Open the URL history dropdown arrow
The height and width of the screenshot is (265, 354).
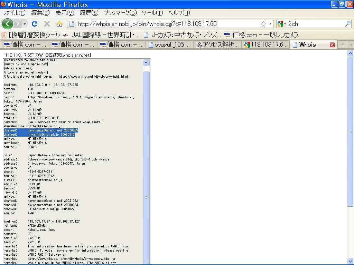270,24
